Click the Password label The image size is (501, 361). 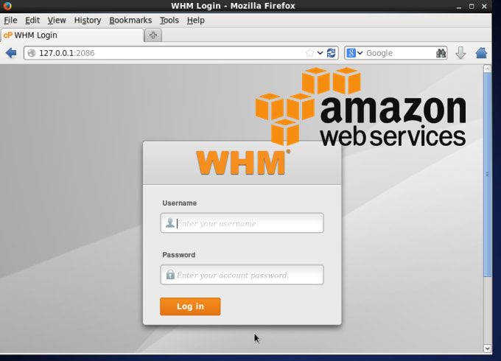pos(178,255)
